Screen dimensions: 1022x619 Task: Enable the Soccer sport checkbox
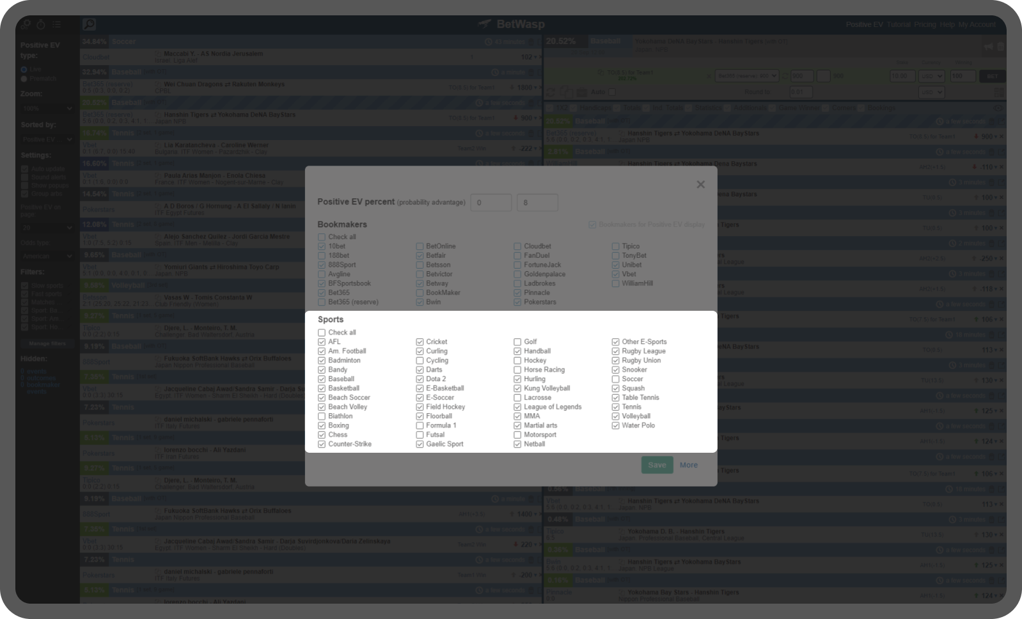(x=615, y=379)
